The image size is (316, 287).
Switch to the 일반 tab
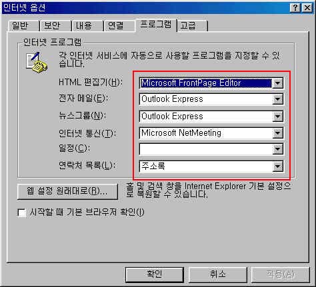(23, 26)
